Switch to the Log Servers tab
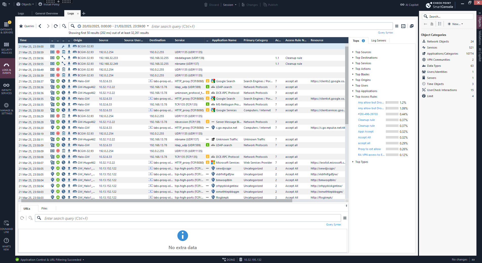This screenshot has width=482, height=263. click(x=379, y=40)
